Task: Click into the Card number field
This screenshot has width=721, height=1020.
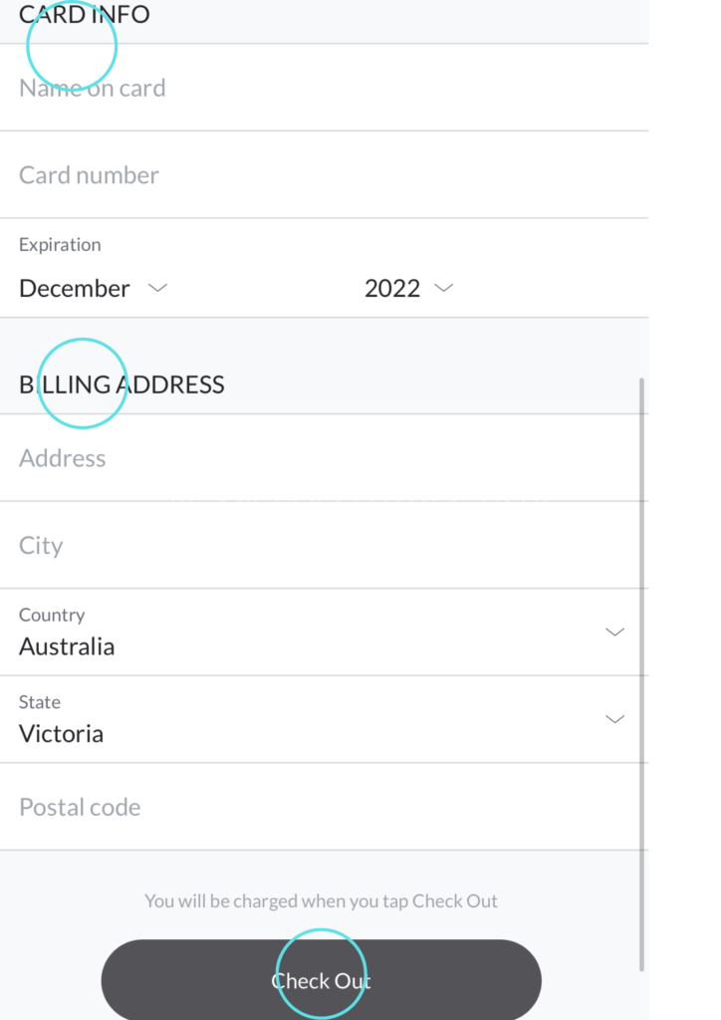Action: click(x=299, y=175)
